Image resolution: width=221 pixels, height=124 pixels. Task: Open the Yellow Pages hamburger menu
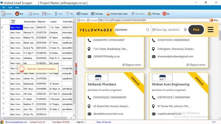pos(210,30)
